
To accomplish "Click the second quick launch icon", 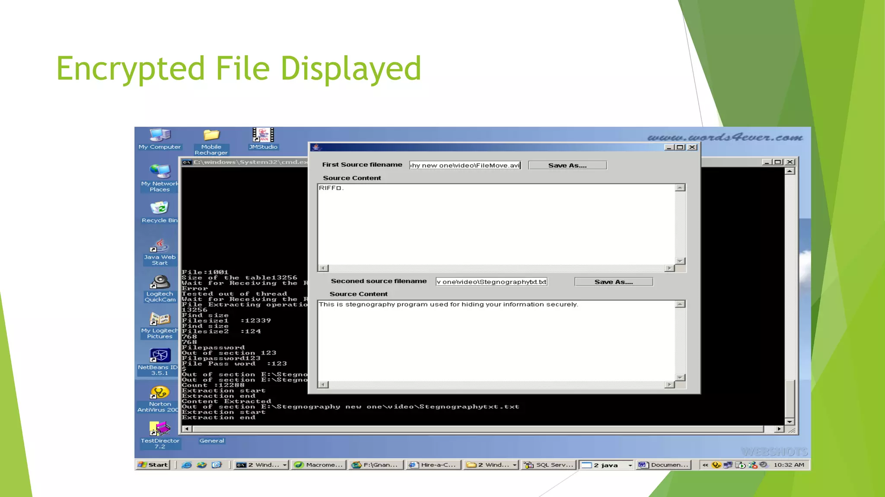I will pos(202,465).
